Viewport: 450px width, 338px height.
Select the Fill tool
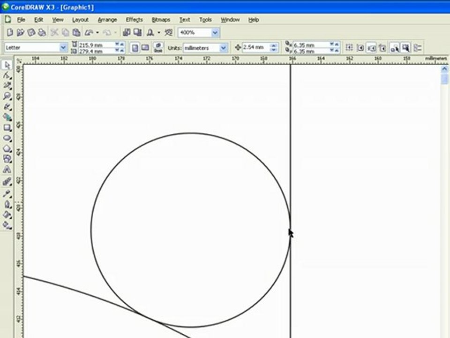[7, 215]
